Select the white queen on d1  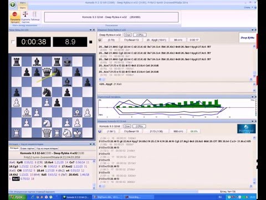point(47,133)
